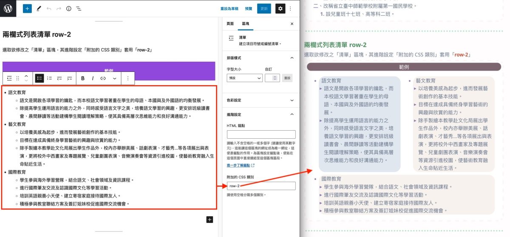This screenshot has width=510, height=237.
Task: Click 目標在達成具備終身學習 line in editor
Action: tap(70, 140)
